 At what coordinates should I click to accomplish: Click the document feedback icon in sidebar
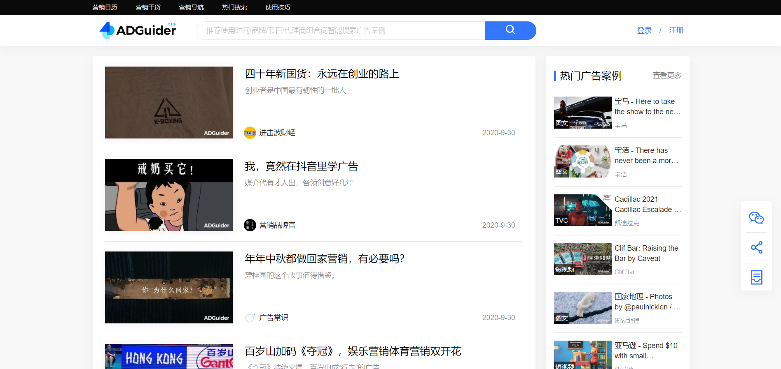click(x=756, y=277)
